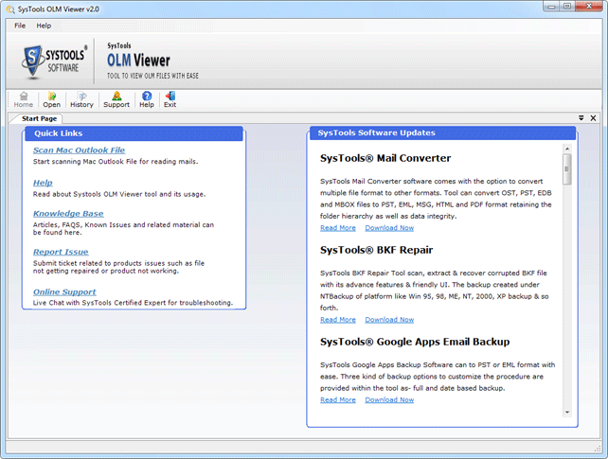Click the updates scrollbar up arrow

pos(567,149)
